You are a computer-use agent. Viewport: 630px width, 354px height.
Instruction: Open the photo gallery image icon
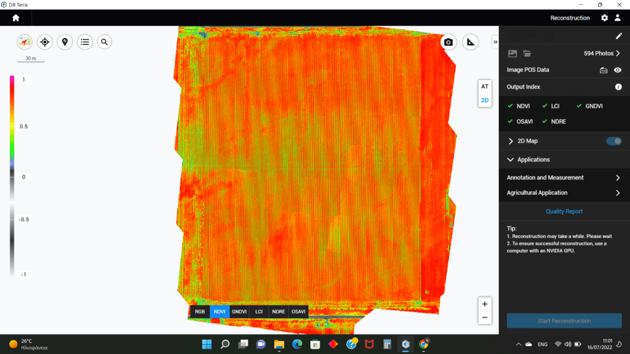click(x=512, y=53)
